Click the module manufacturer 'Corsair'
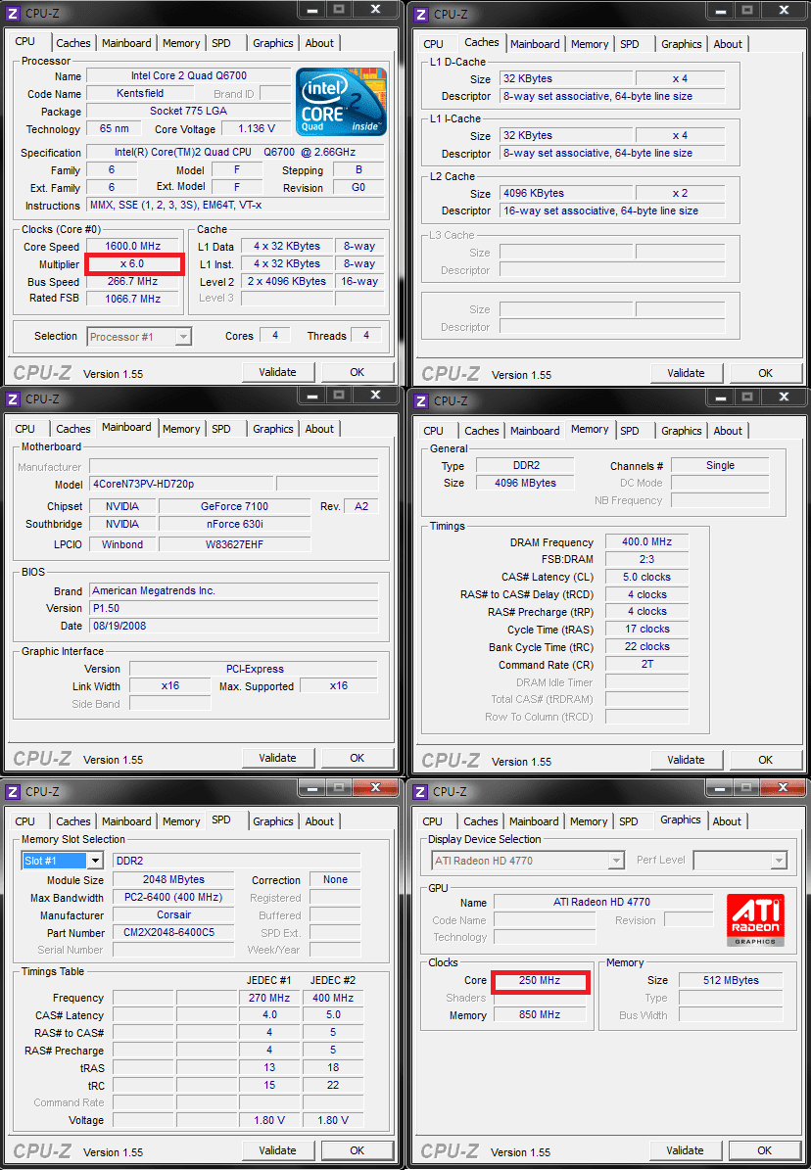The height and width of the screenshot is (1170, 811). [x=173, y=914]
